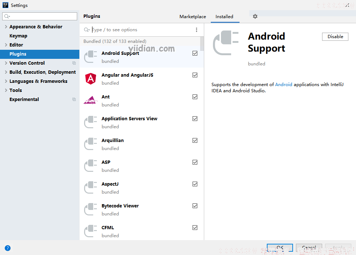The width and height of the screenshot is (356, 255).
Task: Select the CFML plugin name
Action: 108,227
